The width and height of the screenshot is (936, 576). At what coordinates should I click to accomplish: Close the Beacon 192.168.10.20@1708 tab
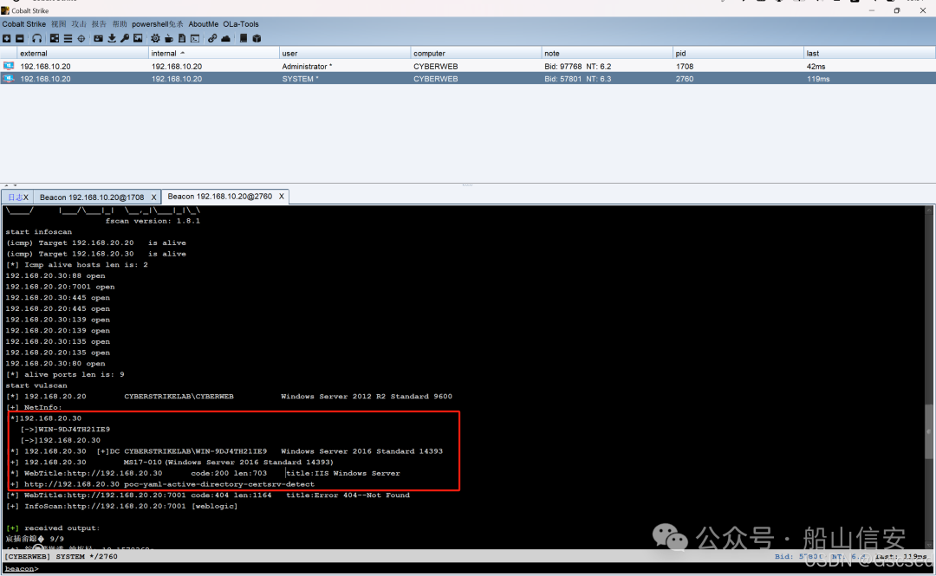click(153, 197)
